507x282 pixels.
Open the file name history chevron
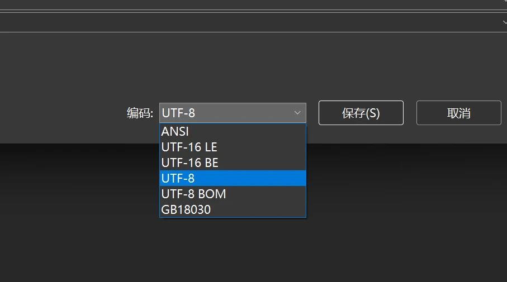tap(503, 3)
